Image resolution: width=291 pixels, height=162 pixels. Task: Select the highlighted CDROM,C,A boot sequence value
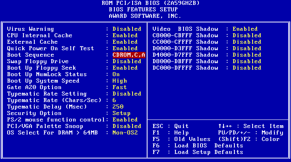pyautogui.click(x=129, y=55)
